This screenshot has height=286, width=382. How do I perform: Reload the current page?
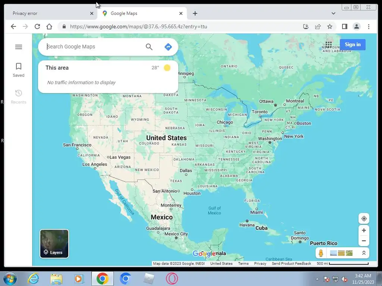tap(37, 26)
